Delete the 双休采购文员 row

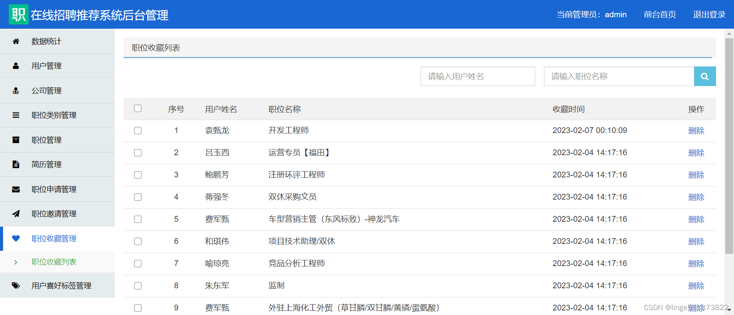click(696, 197)
